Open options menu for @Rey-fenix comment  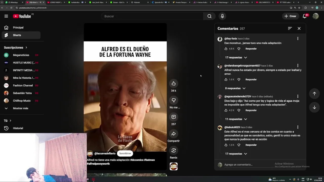click(298, 39)
